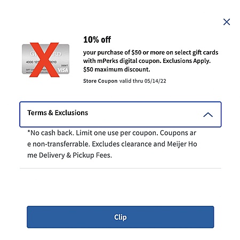
Task: Collapse the Terms & Exclusions section
Action: click(121, 114)
